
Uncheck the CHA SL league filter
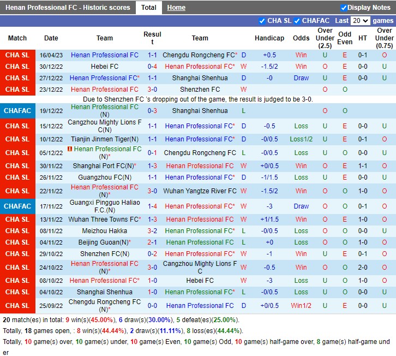pyautogui.click(x=262, y=21)
